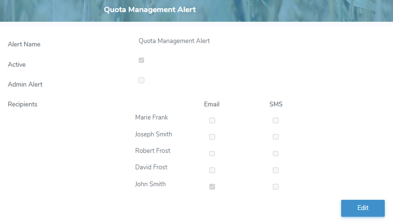Click the Email column header

tap(212, 104)
